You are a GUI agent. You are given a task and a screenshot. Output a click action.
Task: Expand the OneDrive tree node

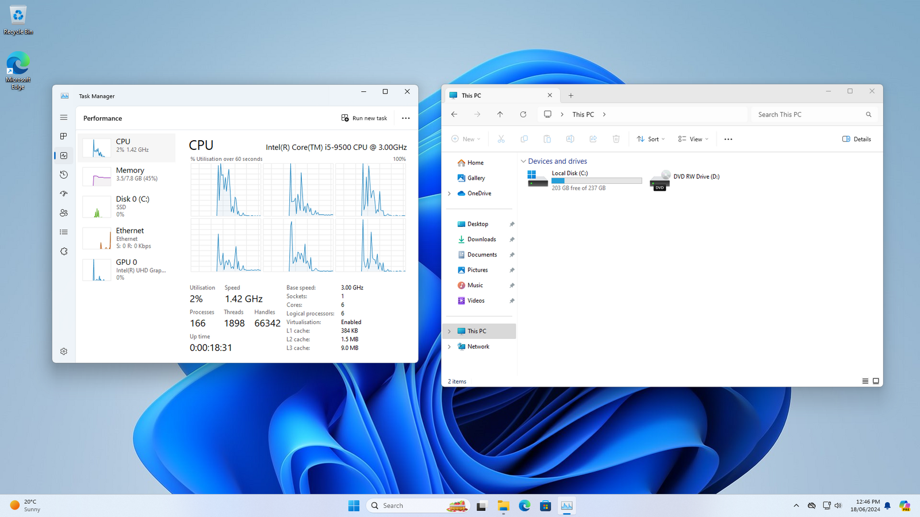(x=450, y=194)
